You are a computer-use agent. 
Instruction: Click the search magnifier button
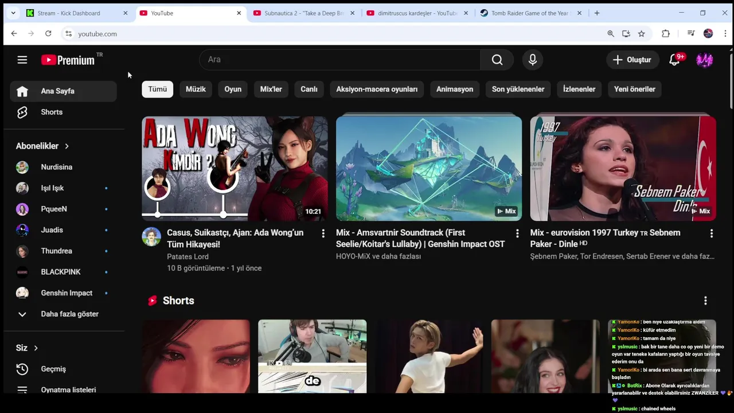497,60
